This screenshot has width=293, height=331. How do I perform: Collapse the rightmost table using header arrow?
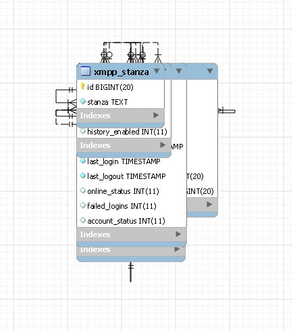coord(210,71)
